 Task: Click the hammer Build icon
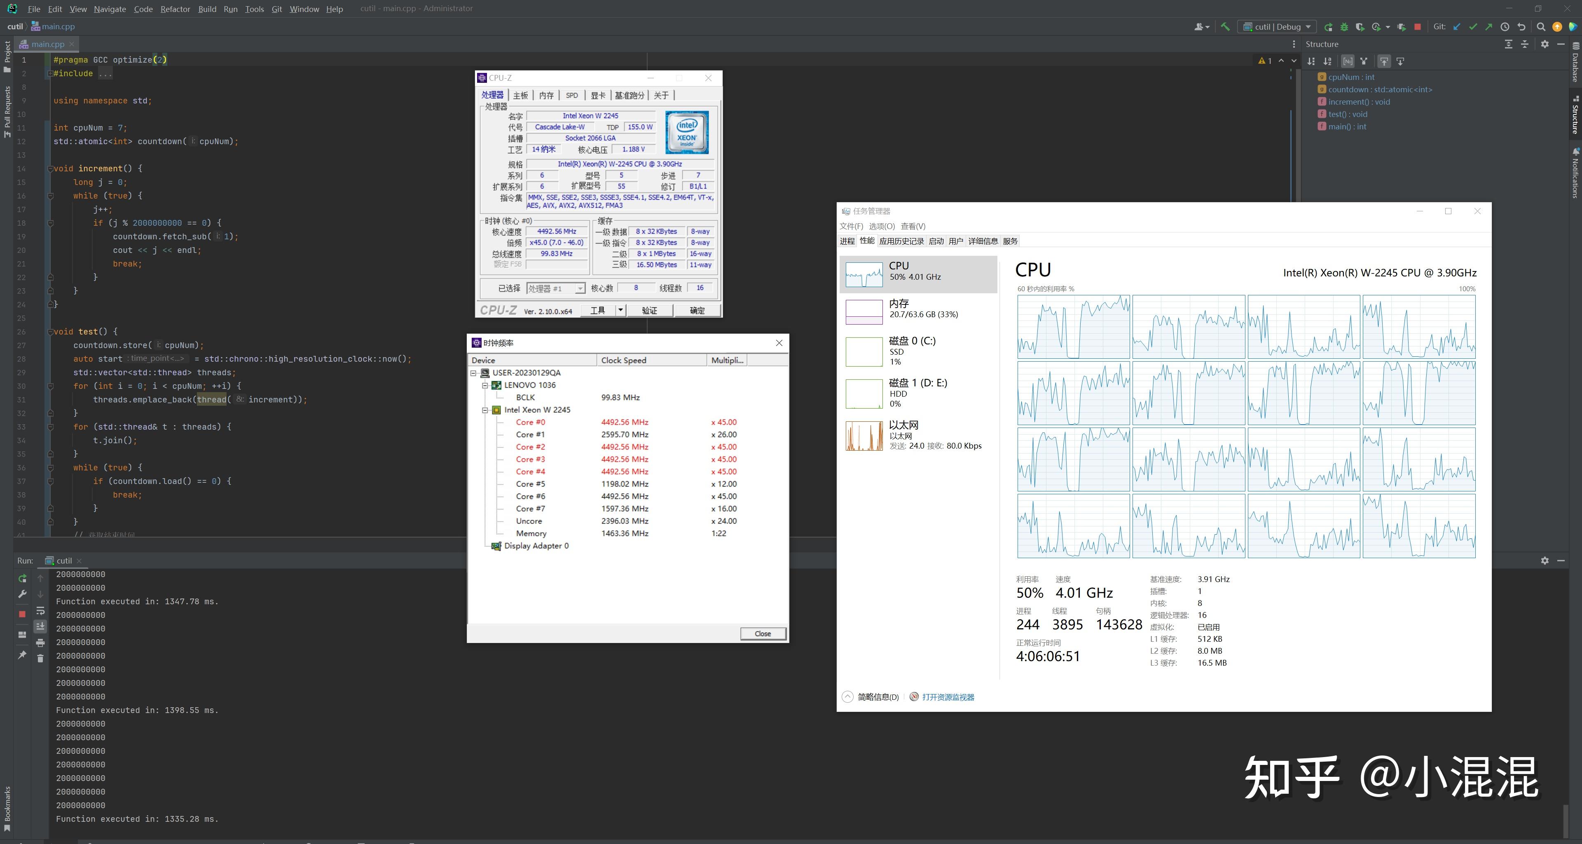(1225, 27)
